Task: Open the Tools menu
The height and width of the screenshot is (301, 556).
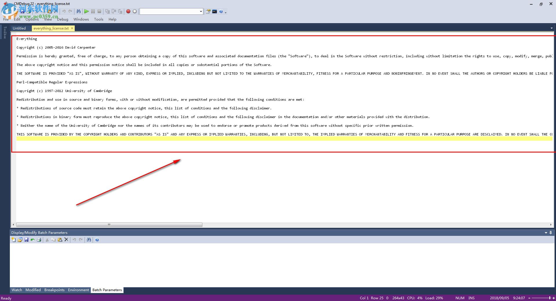Action: pyautogui.click(x=98, y=19)
